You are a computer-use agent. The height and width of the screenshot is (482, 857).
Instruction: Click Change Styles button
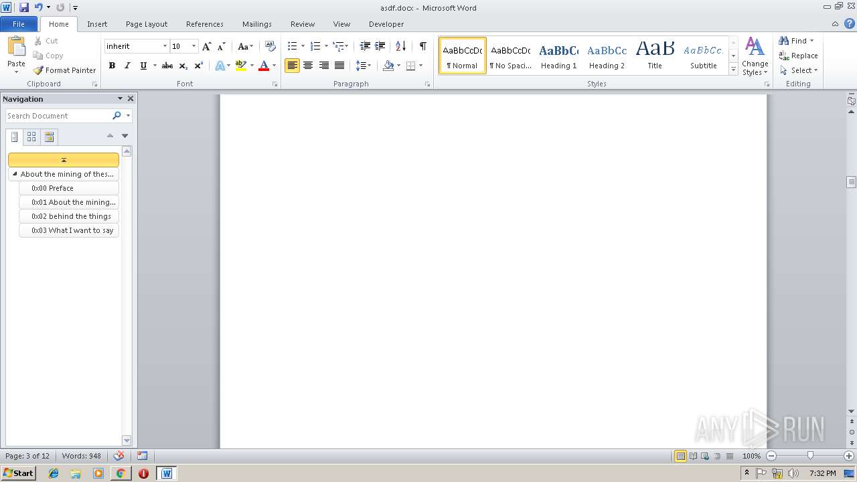(x=755, y=56)
